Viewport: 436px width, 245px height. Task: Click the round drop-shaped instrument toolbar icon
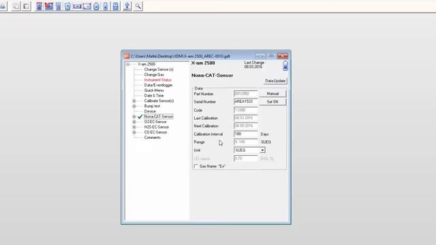pyautogui.click(x=96, y=6)
